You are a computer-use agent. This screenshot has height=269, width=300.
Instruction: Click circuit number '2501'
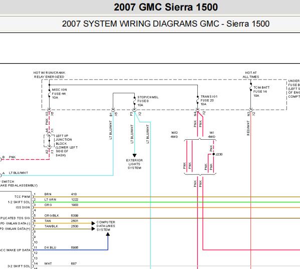pyautogui.click(x=75, y=221)
